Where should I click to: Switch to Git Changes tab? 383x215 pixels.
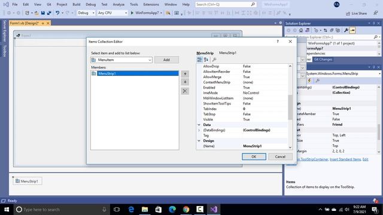click(x=323, y=60)
